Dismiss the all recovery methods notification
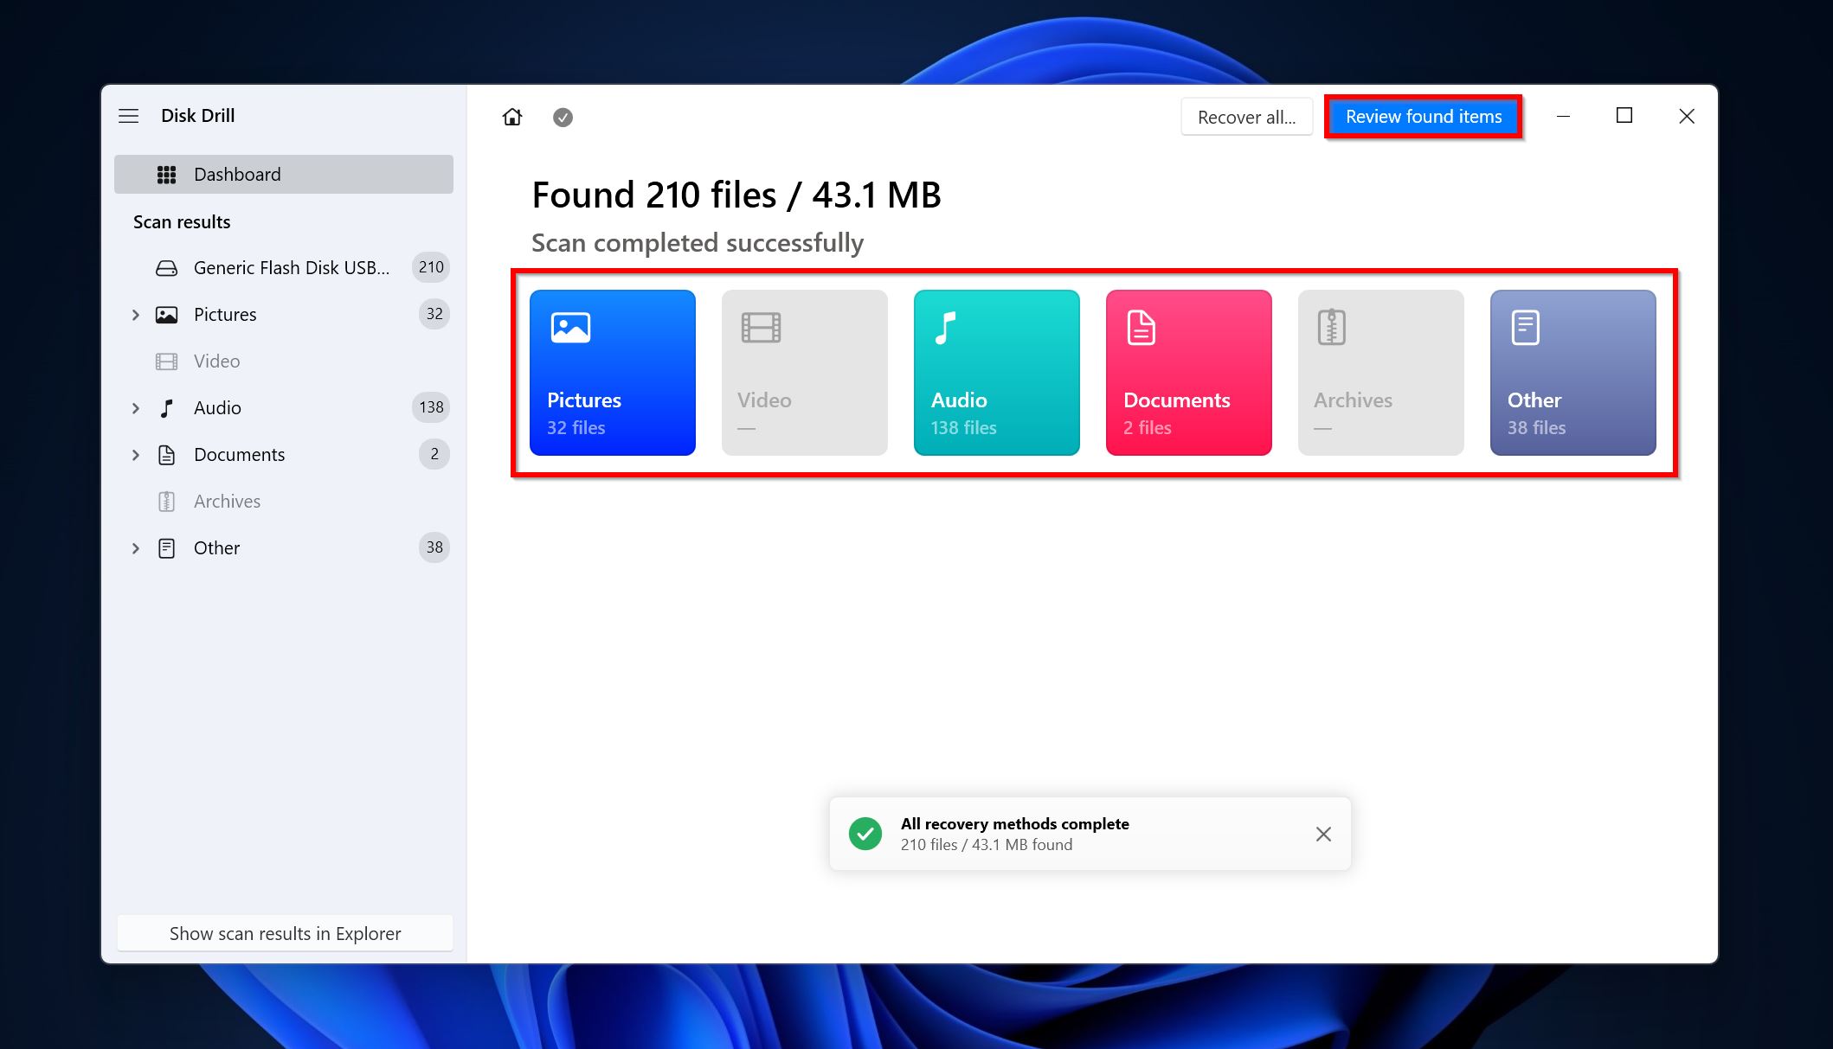 click(1323, 834)
